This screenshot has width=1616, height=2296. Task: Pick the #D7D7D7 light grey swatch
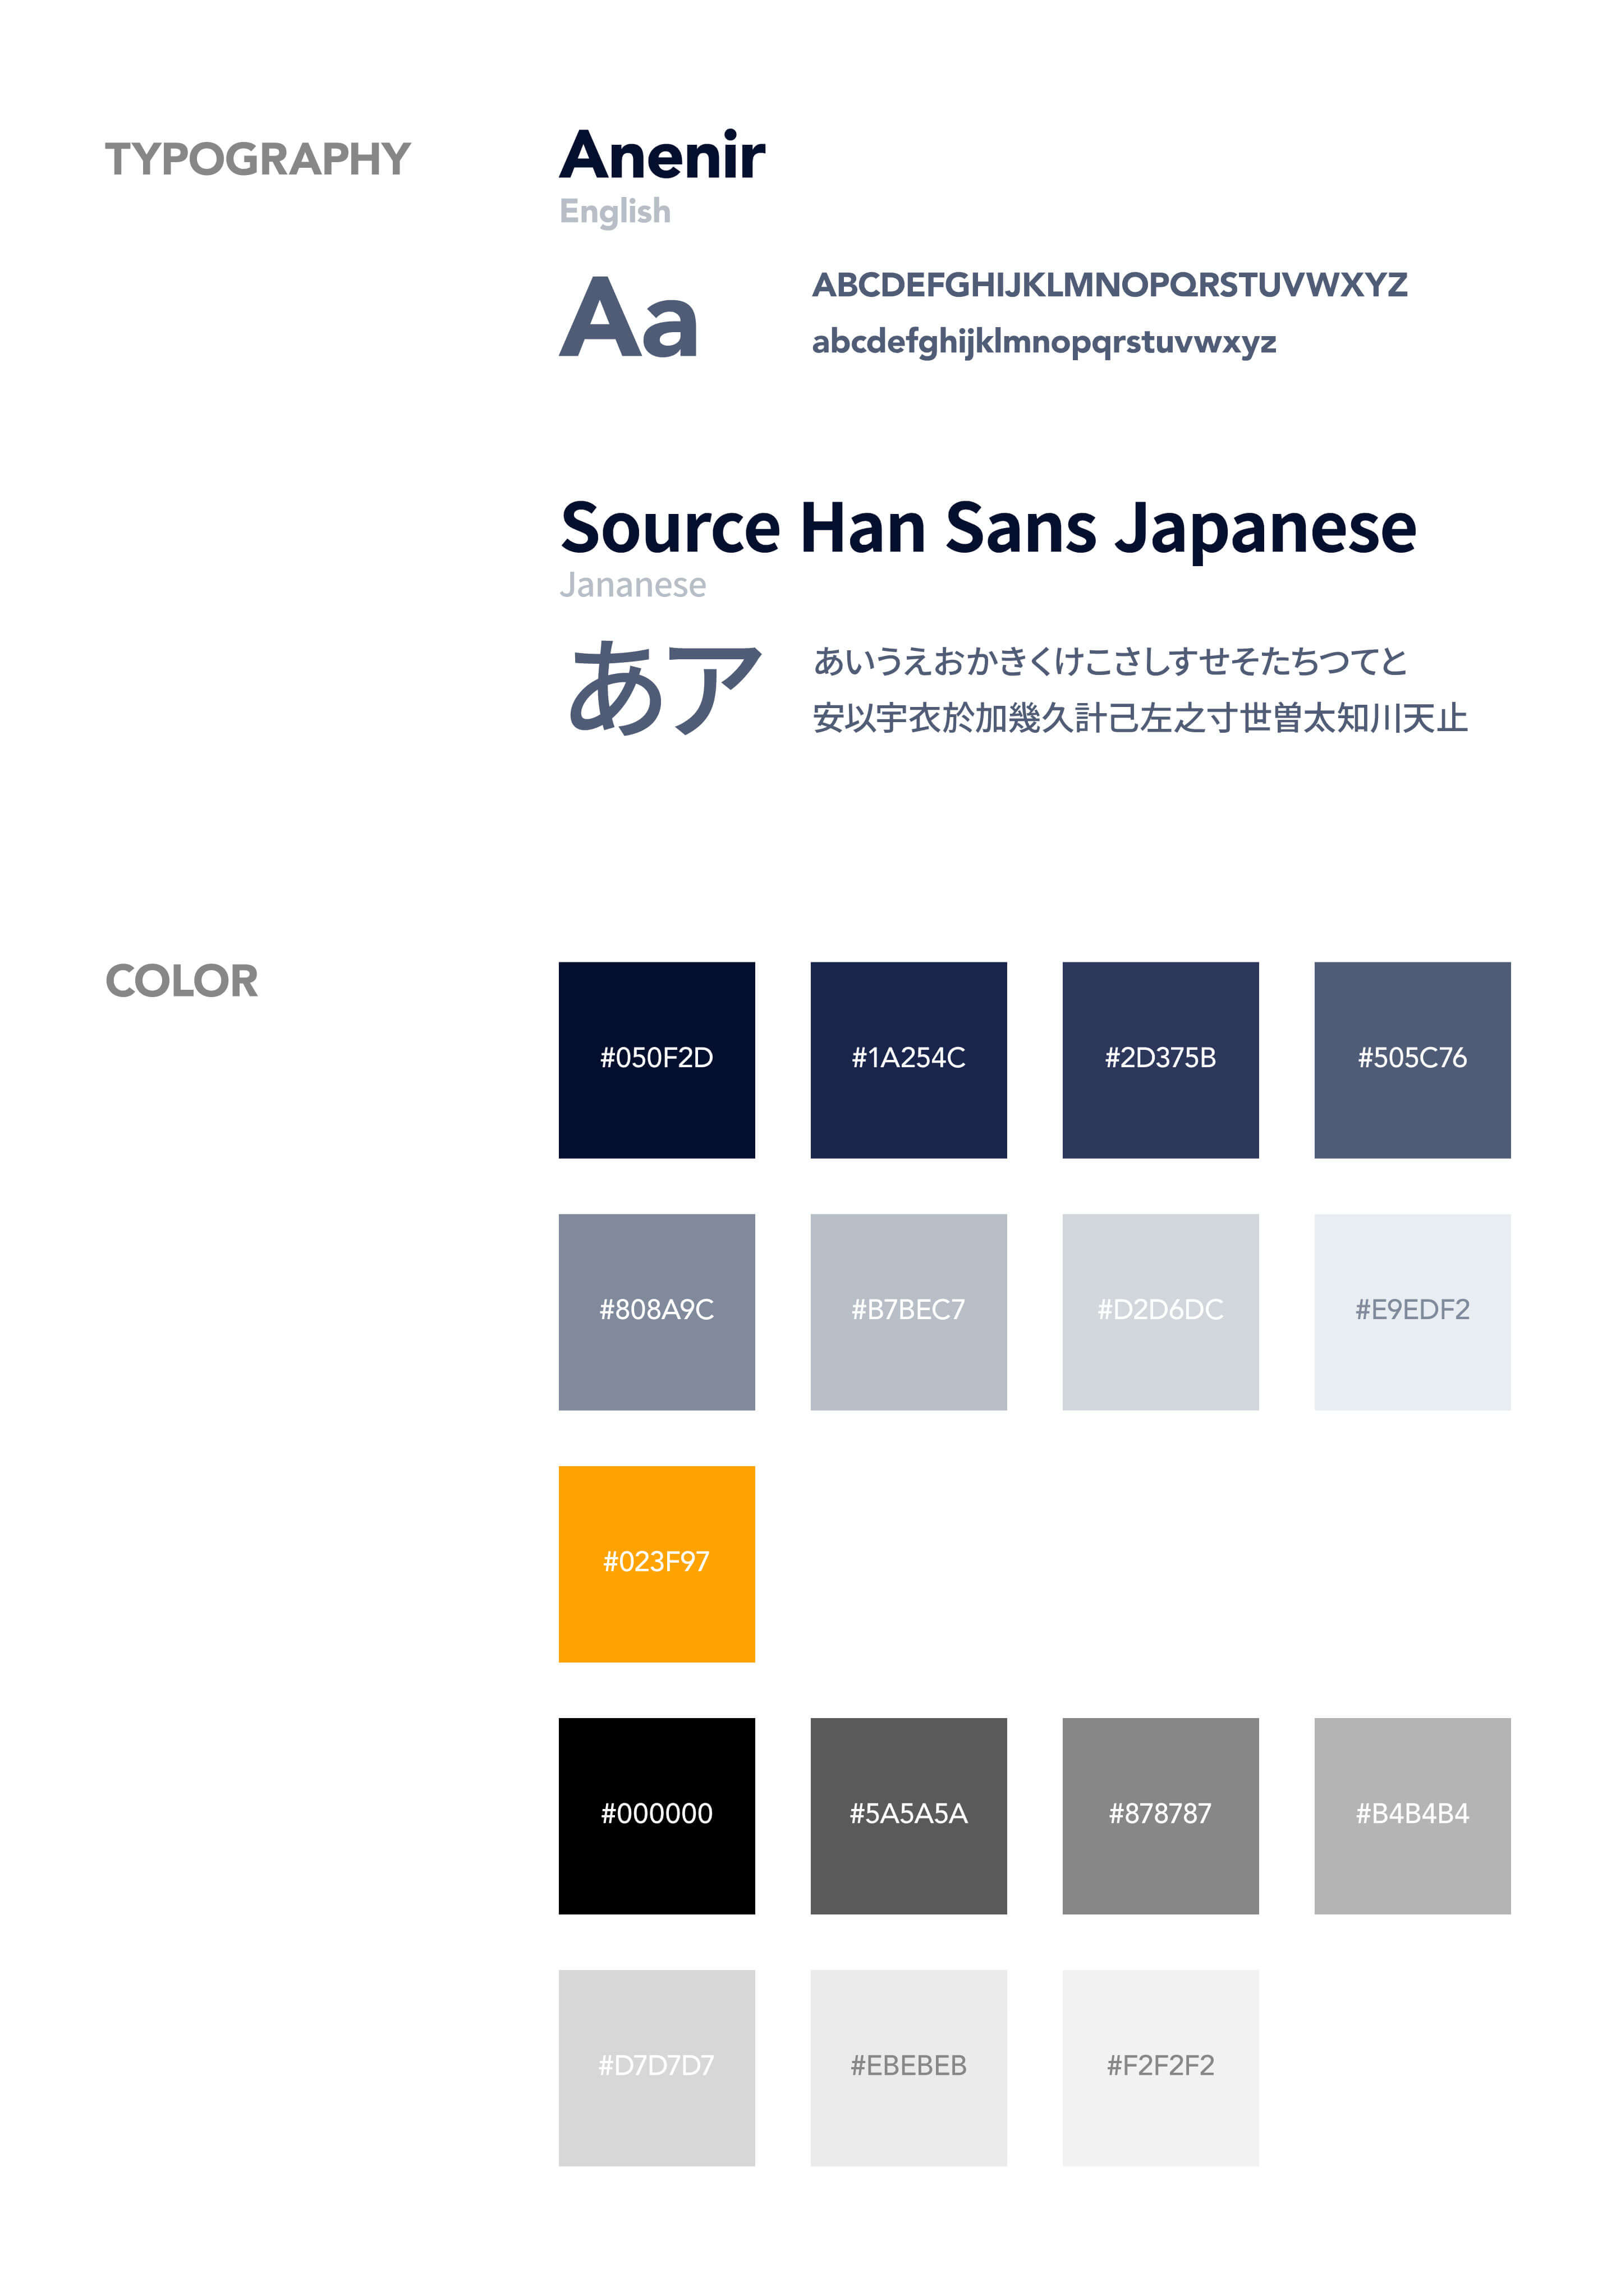(656, 2068)
